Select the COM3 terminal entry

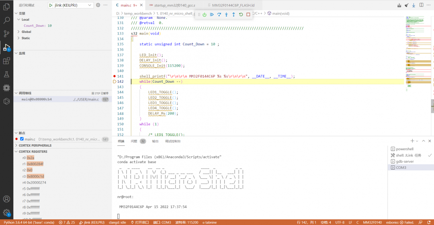411,168
